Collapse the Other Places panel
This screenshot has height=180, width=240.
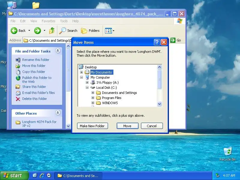58,113
